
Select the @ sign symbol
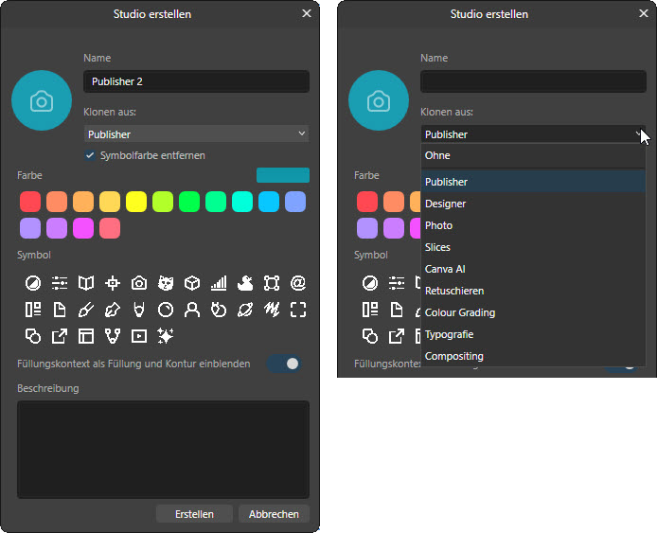[x=298, y=283]
